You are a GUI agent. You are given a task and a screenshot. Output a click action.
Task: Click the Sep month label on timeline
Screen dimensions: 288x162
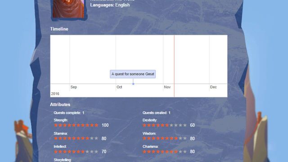(x=74, y=87)
